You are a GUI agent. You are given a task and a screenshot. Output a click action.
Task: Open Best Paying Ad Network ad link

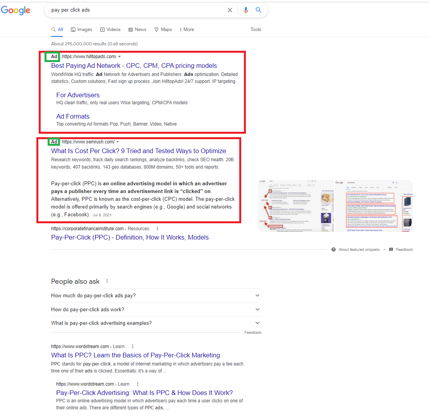pyautogui.click(x=134, y=66)
